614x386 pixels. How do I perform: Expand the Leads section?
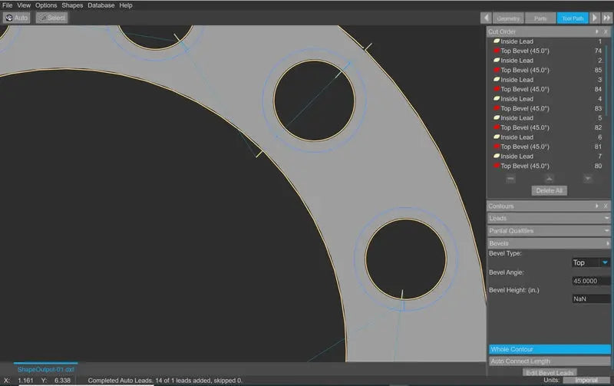[550, 219]
